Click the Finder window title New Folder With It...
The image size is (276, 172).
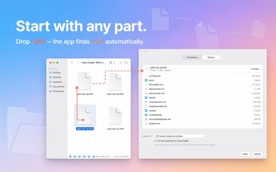93,63
